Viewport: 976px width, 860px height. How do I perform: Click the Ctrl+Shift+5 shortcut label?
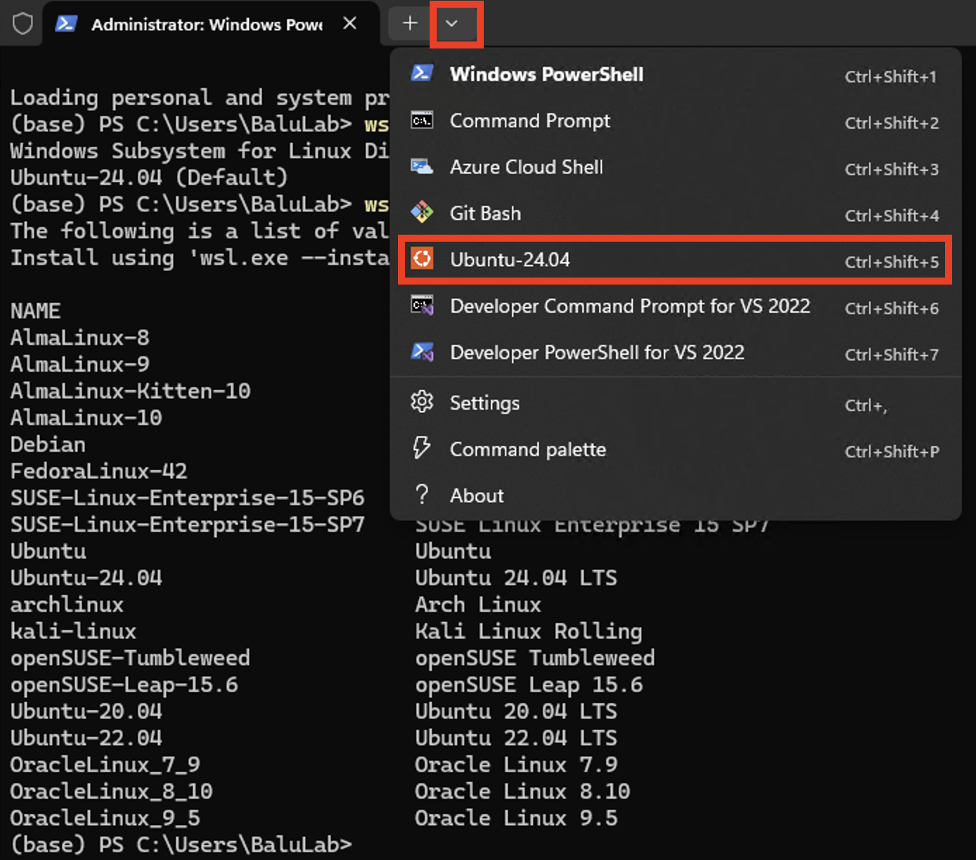tap(892, 262)
